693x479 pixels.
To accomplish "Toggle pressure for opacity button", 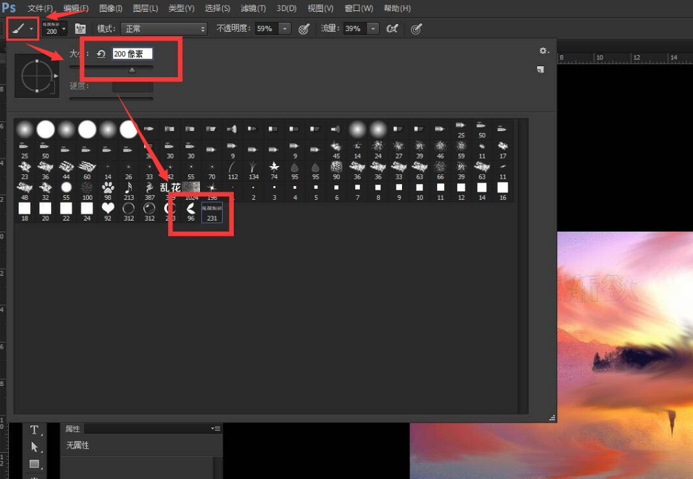I will pyautogui.click(x=303, y=29).
